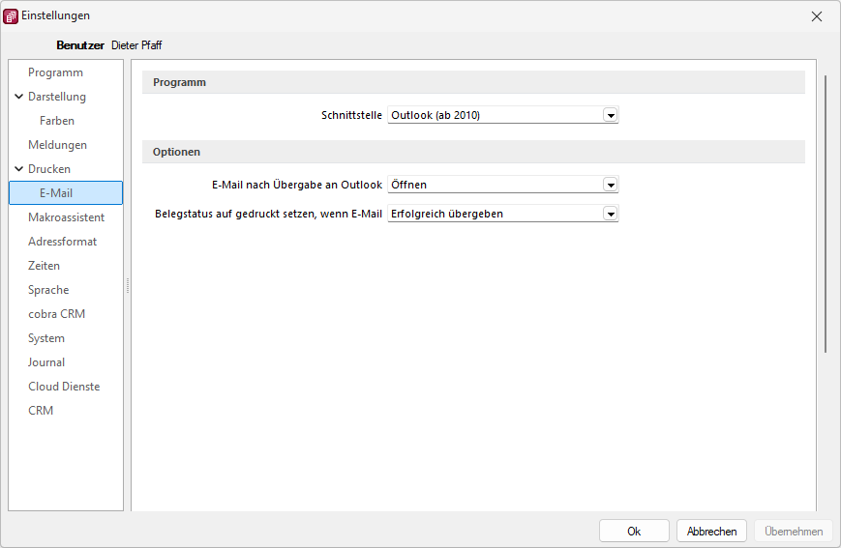Click the Erfolgreich übergeben combo field
This screenshot has height=548, width=841.
click(x=502, y=214)
